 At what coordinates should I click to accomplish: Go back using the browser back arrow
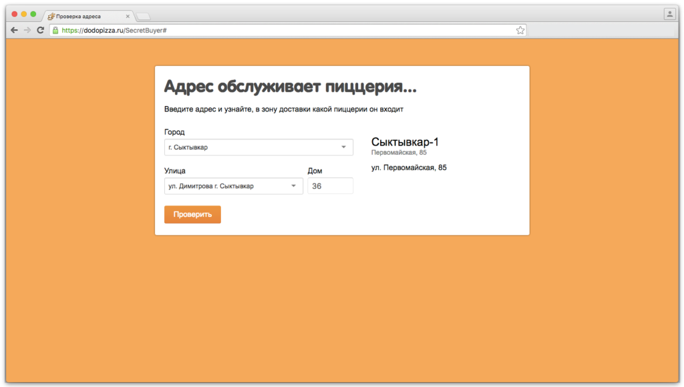point(15,30)
